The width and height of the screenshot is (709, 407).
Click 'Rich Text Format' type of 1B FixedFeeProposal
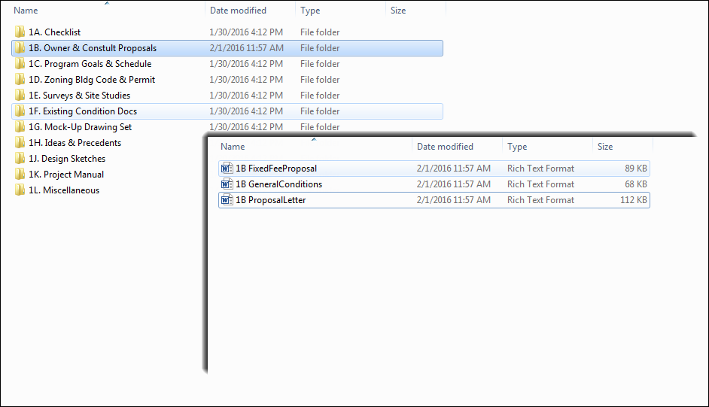(x=541, y=169)
